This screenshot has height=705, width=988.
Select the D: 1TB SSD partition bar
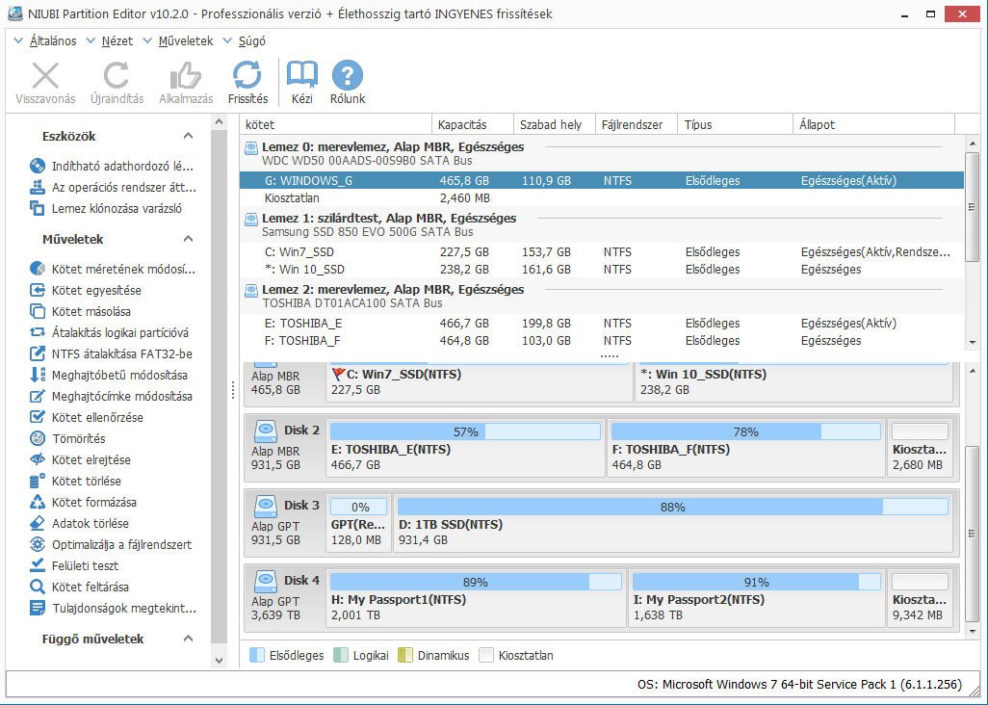672,525
